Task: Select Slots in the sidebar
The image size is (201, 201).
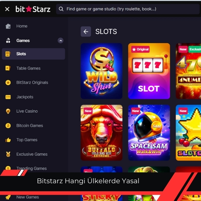Action: (33, 54)
